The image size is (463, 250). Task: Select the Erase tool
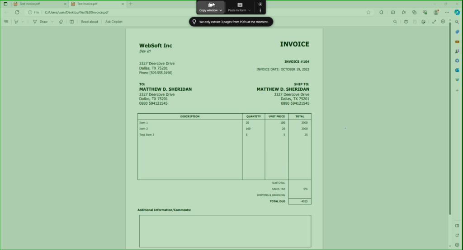[x=61, y=22]
